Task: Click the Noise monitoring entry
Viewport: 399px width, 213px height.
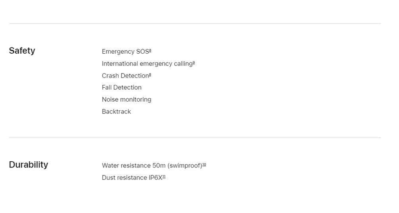Action: coord(126,100)
